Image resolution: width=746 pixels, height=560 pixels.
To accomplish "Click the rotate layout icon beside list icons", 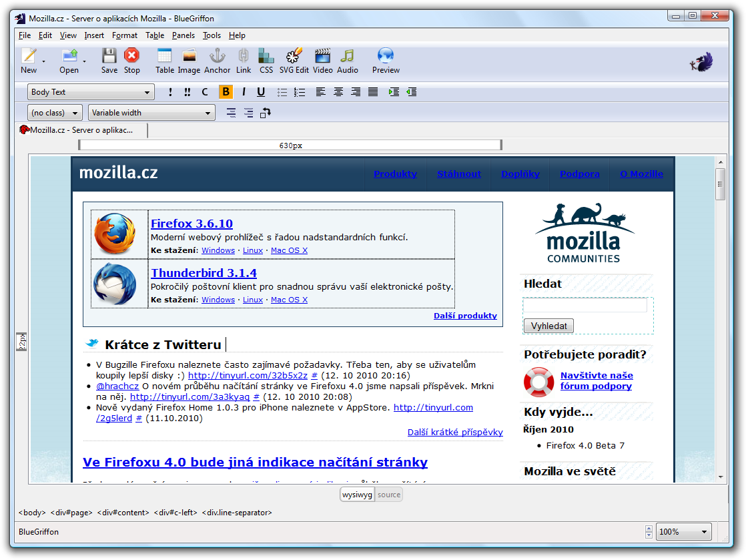I will 266,113.
